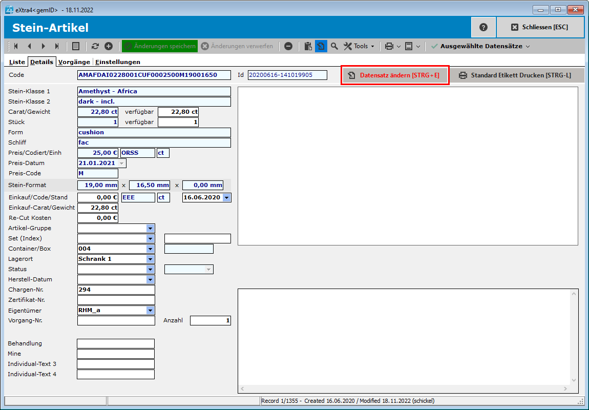Open the Vorgänge tab

click(74, 62)
